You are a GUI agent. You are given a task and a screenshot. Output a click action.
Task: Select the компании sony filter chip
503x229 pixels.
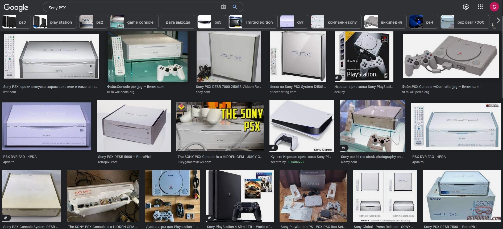(x=336, y=22)
